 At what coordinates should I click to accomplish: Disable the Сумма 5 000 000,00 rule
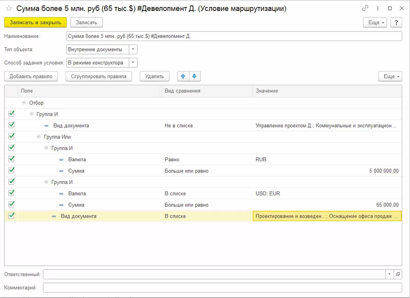click(11, 170)
